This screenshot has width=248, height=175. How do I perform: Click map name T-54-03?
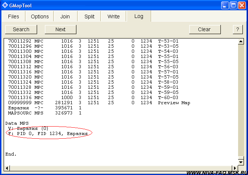coord(168,51)
